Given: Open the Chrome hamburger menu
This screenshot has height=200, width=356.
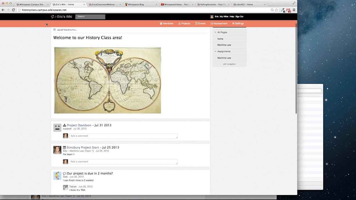Looking at the screenshot, I should tap(294, 10).
